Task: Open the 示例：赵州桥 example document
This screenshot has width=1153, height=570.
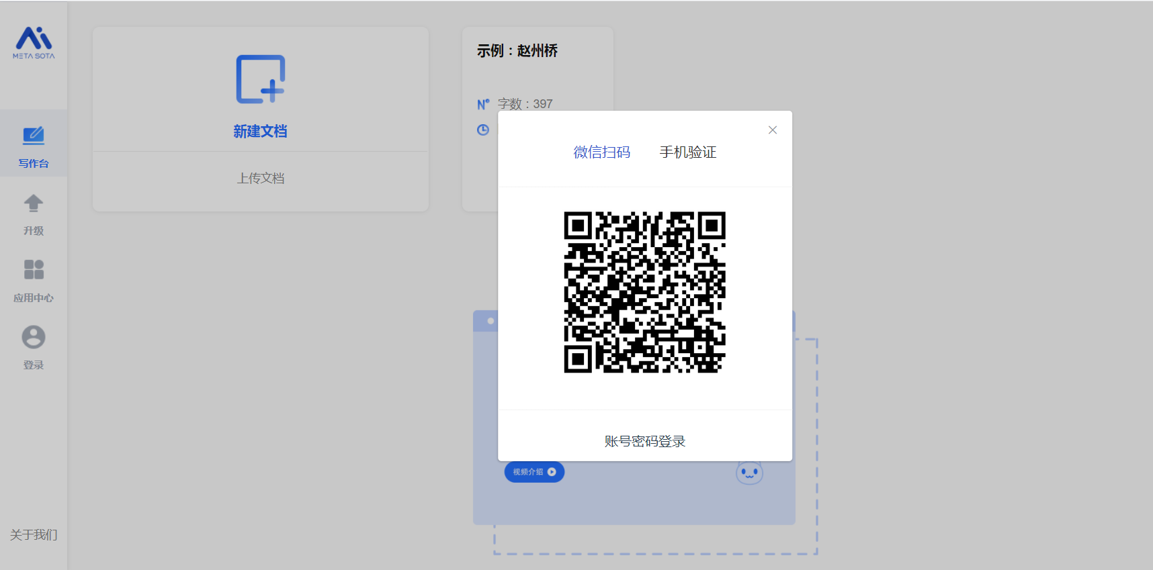Action: (517, 51)
